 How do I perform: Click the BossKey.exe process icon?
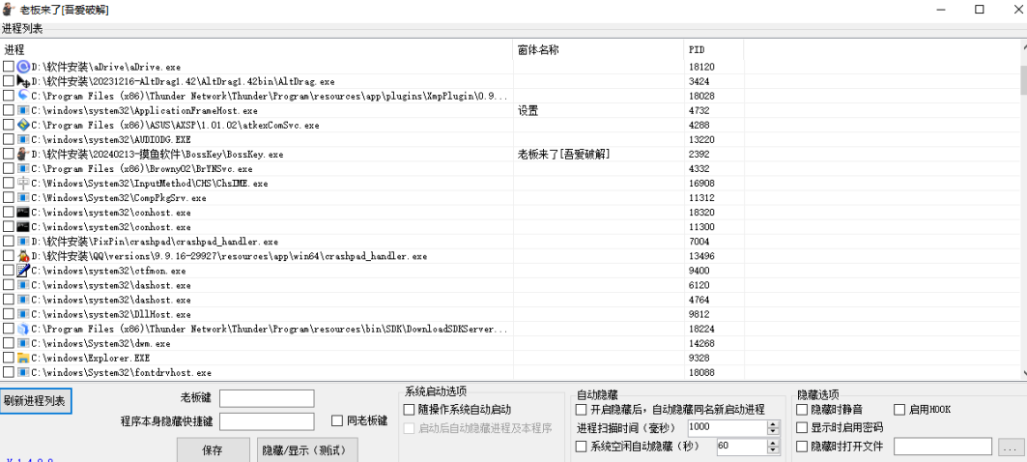[23, 154]
